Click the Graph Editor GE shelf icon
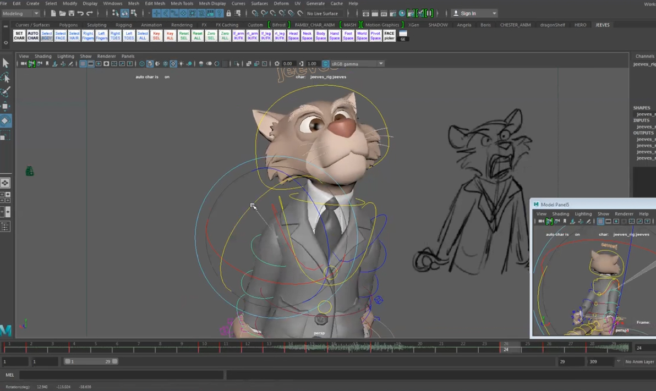656x391 pixels. [403, 36]
